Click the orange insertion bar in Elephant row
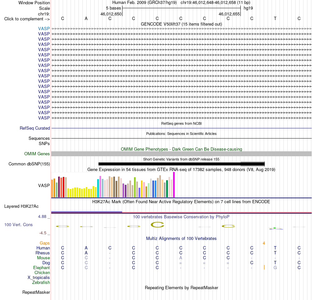 click(x=264, y=268)
